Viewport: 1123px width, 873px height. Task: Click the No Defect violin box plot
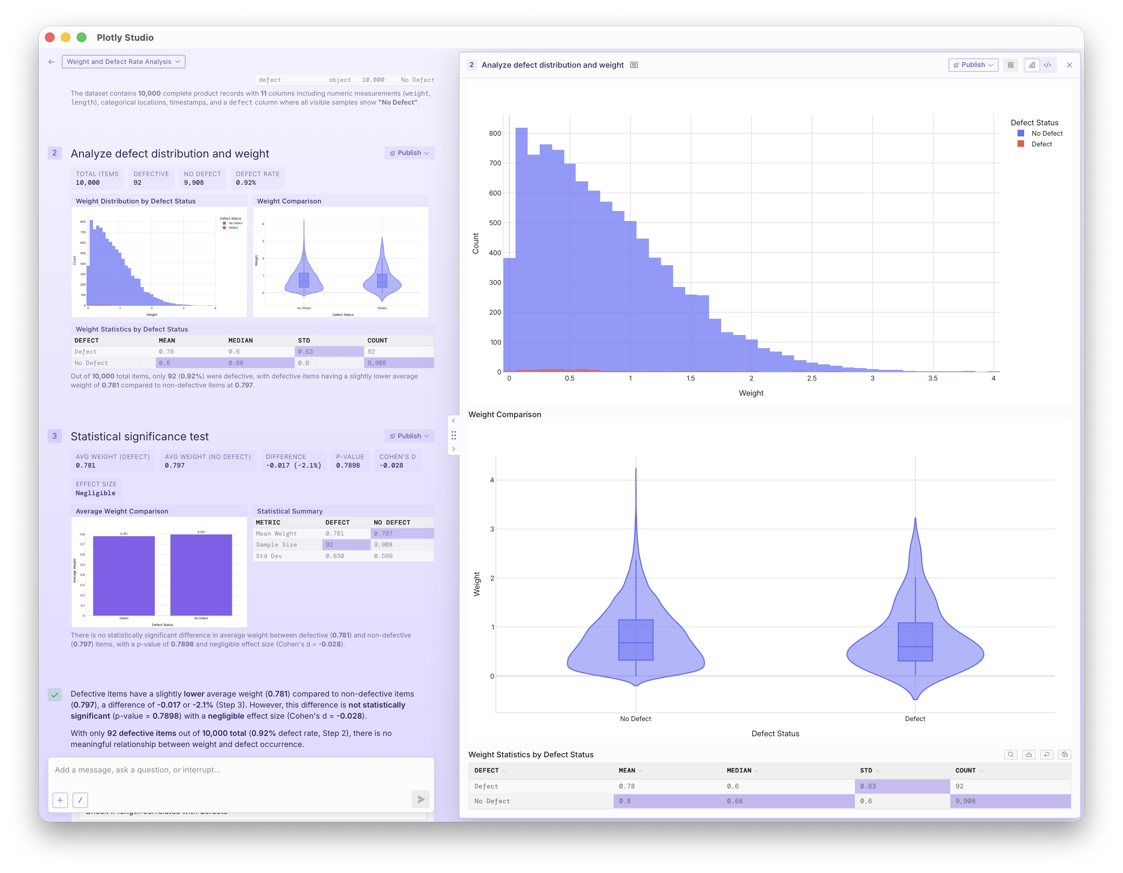click(635, 640)
